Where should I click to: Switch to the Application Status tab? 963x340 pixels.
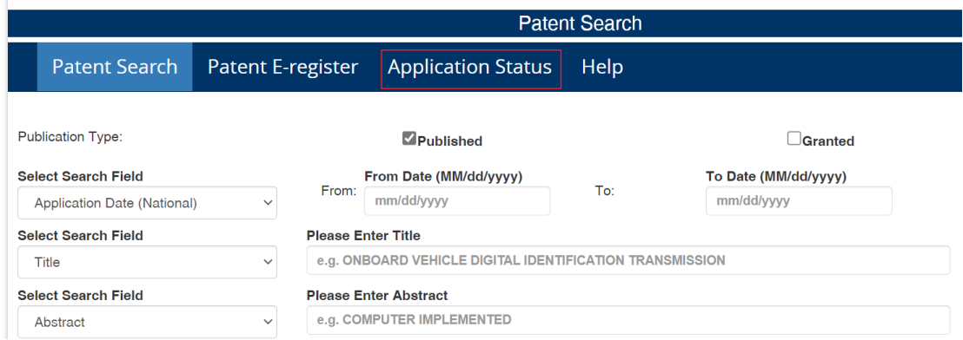(x=470, y=67)
